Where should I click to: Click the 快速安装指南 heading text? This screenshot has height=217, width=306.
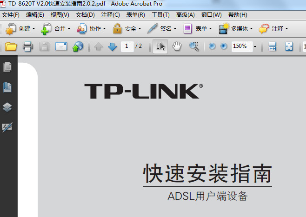coord(207,173)
